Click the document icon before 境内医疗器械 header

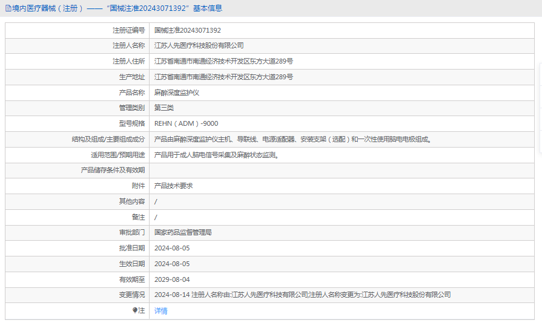[x=8, y=8]
